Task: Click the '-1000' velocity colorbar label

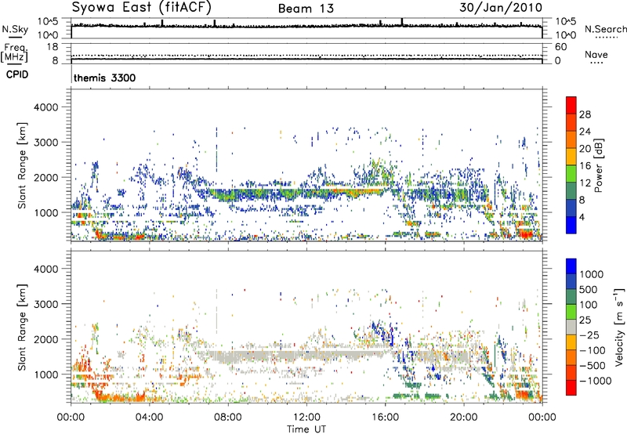Action: tap(595, 381)
